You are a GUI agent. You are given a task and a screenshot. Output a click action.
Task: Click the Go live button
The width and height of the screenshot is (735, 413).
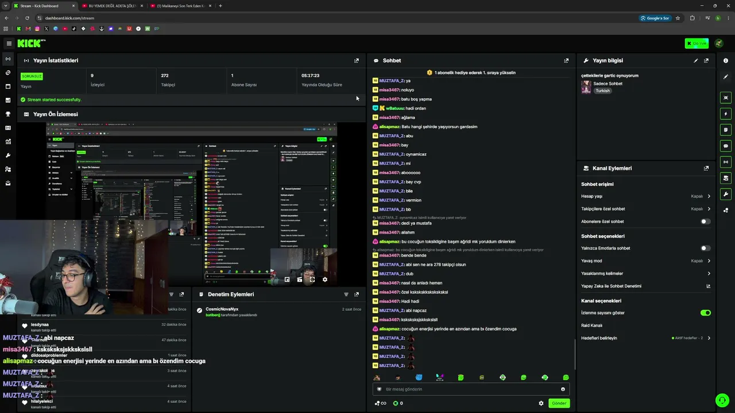697,44
